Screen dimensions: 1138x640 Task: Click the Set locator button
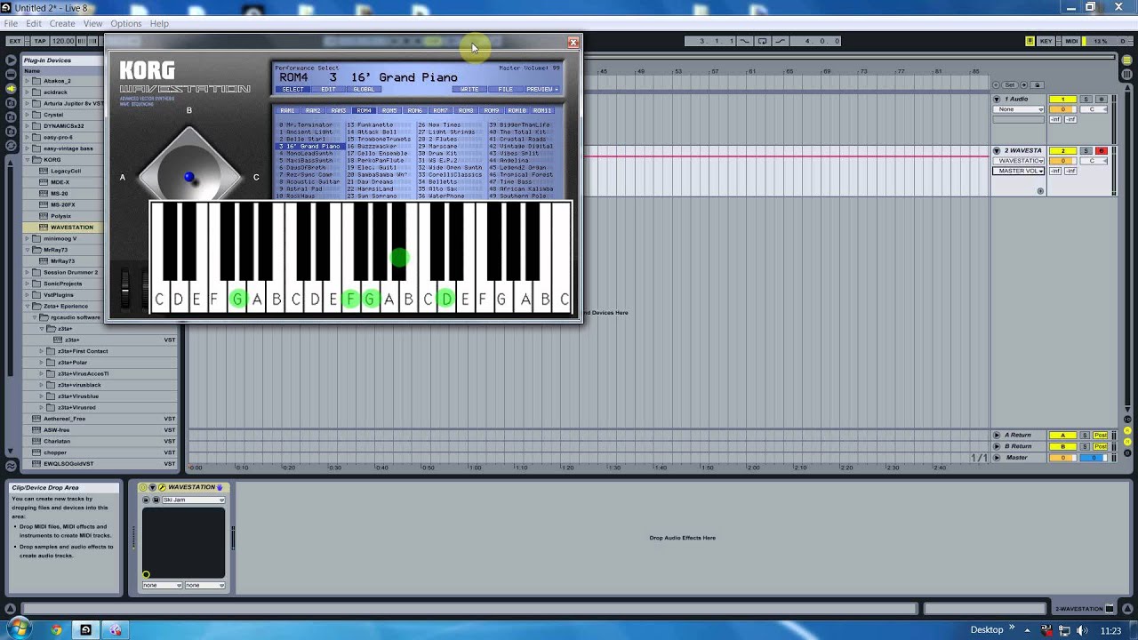[1010, 84]
